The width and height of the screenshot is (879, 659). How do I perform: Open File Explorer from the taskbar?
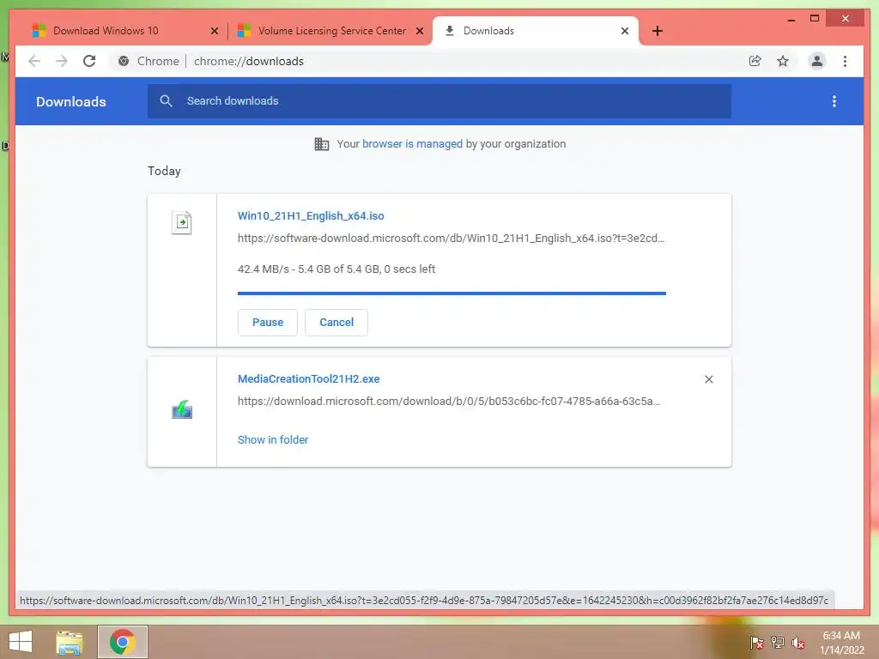pos(70,642)
